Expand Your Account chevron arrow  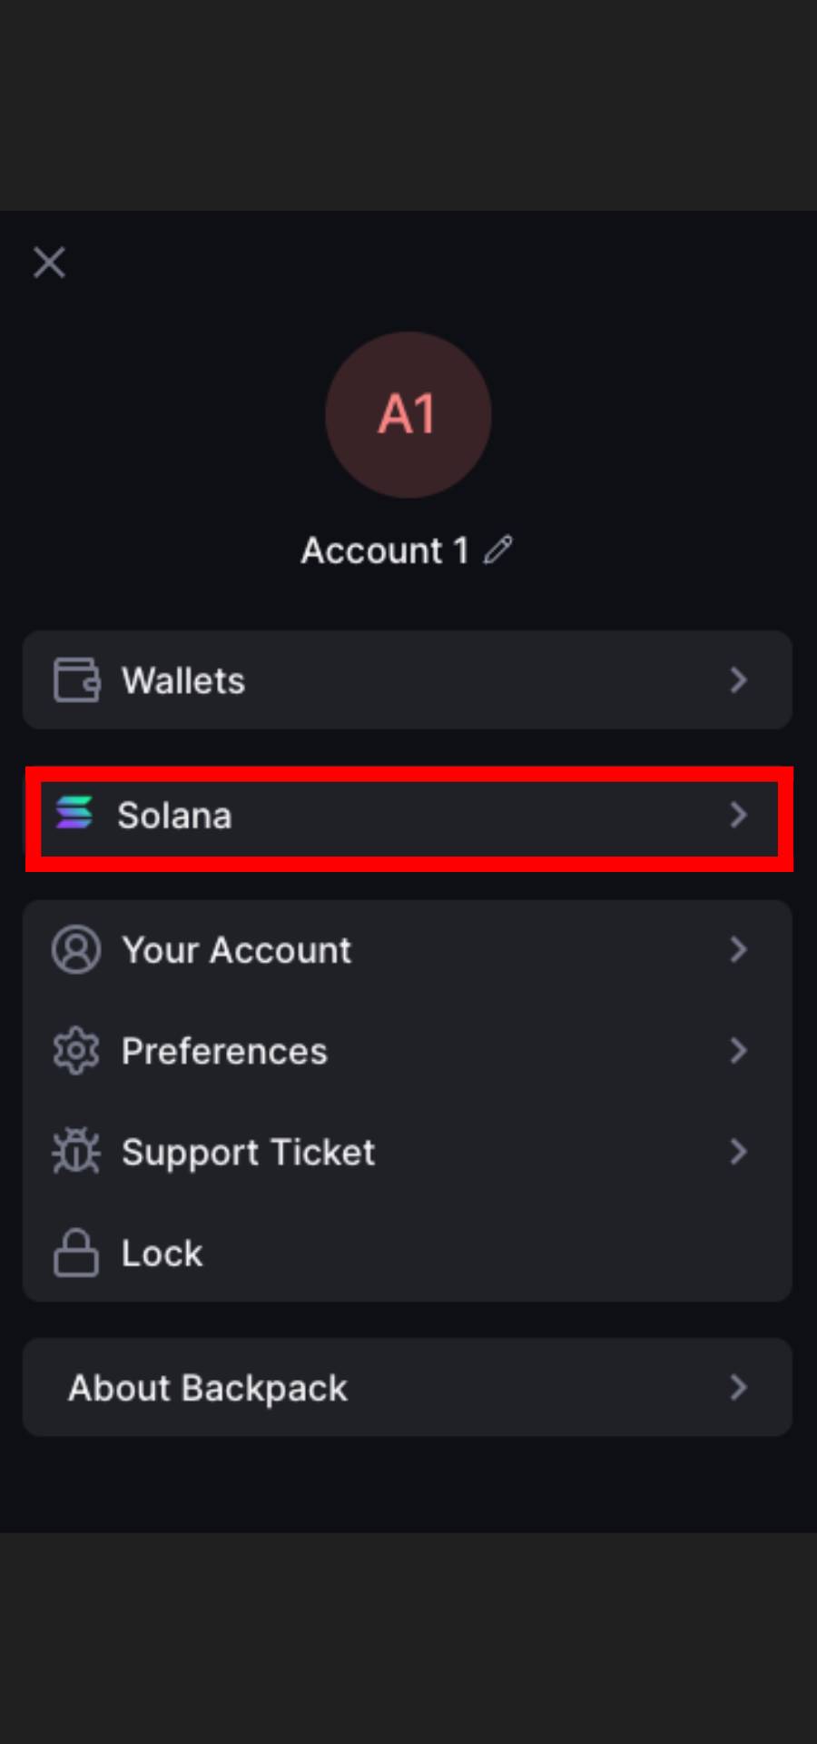(x=739, y=950)
